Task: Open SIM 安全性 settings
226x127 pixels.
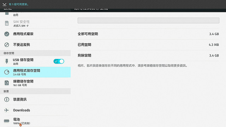Action: pyautogui.click(x=35, y=23)
